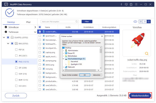Click the Zurück button
156x103 pixels.
coord(16,95)
